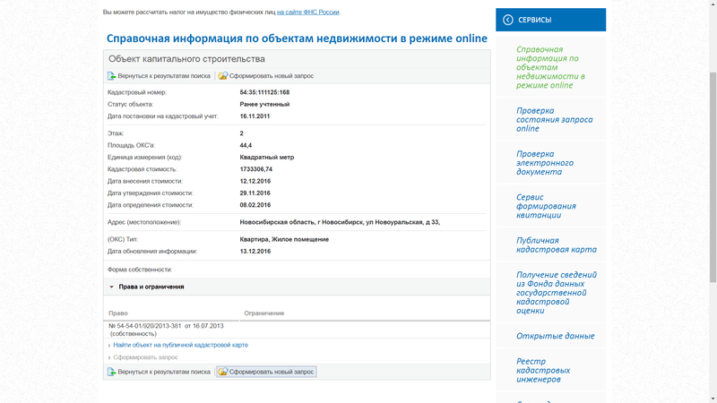Collapse the 'Права и ограничения' section triangle
This screenshot has height=403, width=717.
[112, 287]
